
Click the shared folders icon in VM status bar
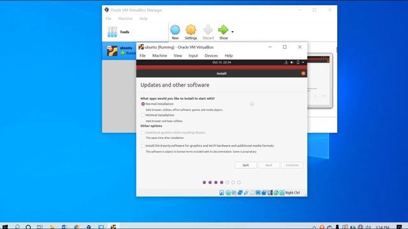252,193
